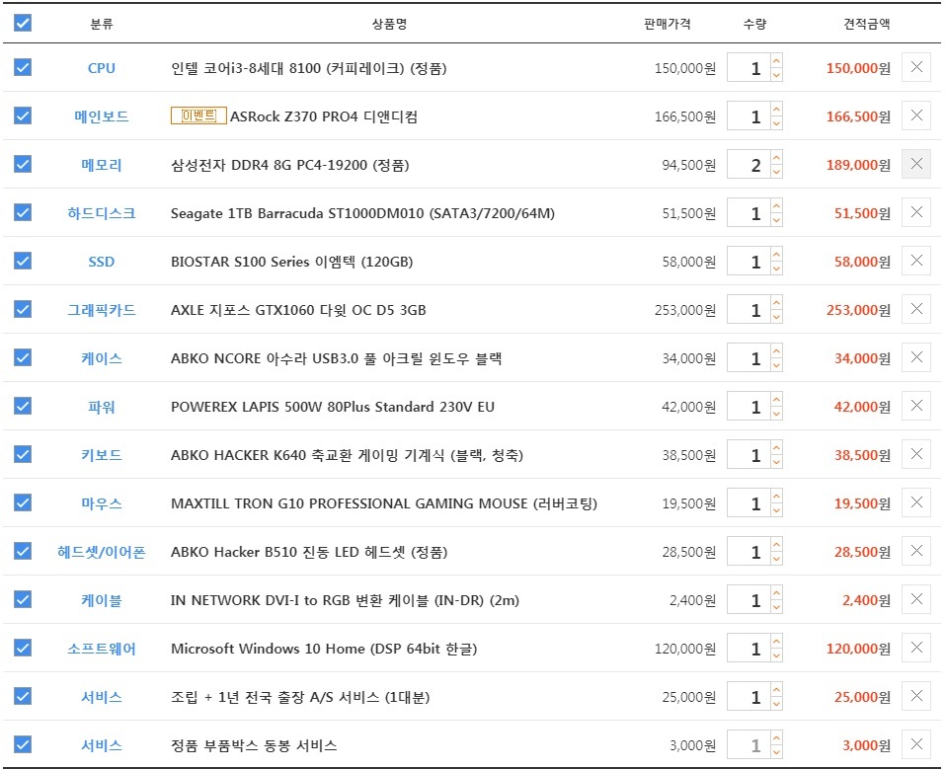Open product MAXTILL TRON G10 PROFESSIONAL GAMING MOUSE
Viewport: 946px width, 770px height.
(384, 503)
